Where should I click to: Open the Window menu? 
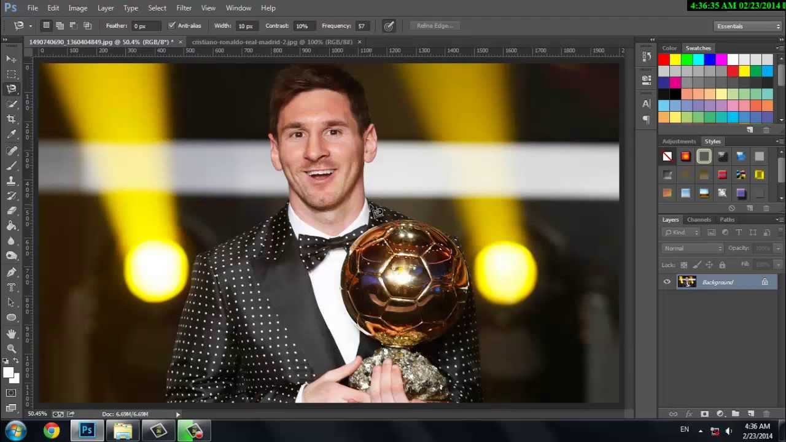pyautogui.click(x=238, y=8)
